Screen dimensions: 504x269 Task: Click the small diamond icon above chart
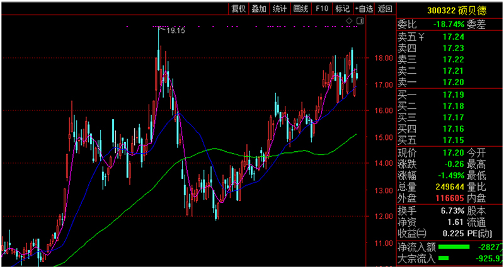point(350,21)
